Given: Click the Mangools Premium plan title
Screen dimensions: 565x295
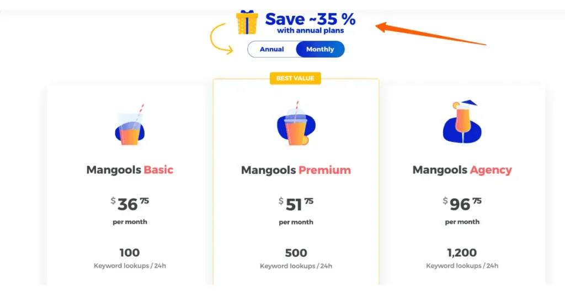Looking at the screenshot, I should point(296,170).
